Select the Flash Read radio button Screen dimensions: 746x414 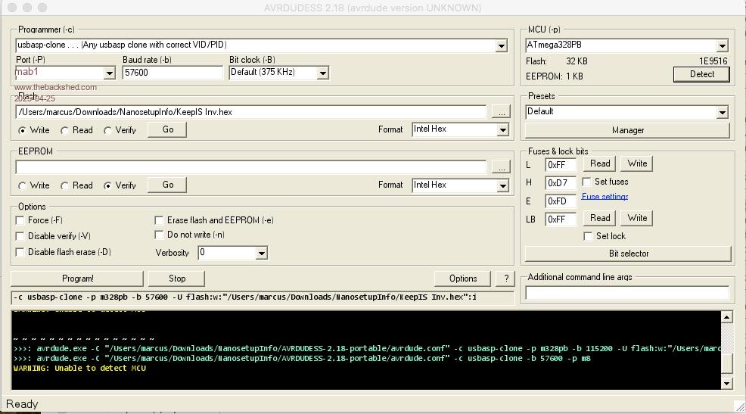pos(65,130)
